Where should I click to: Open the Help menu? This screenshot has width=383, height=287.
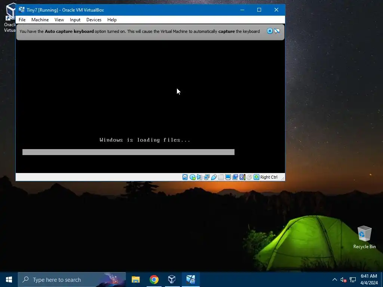tap(112, 20)
